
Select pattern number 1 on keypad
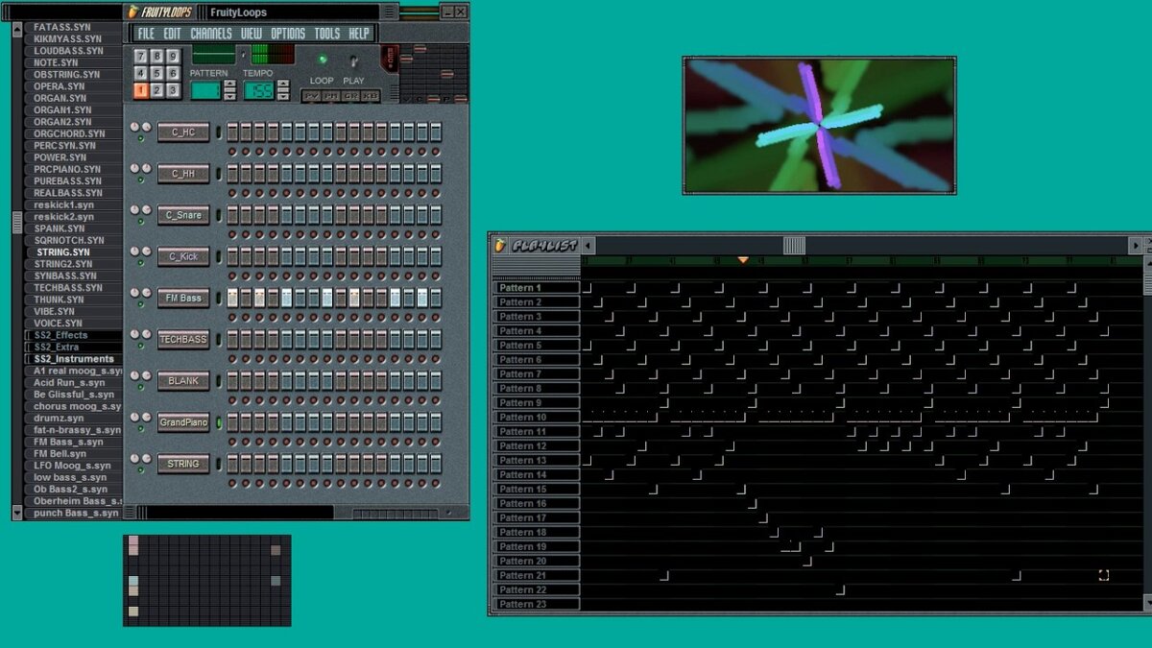tap(140, 90)
